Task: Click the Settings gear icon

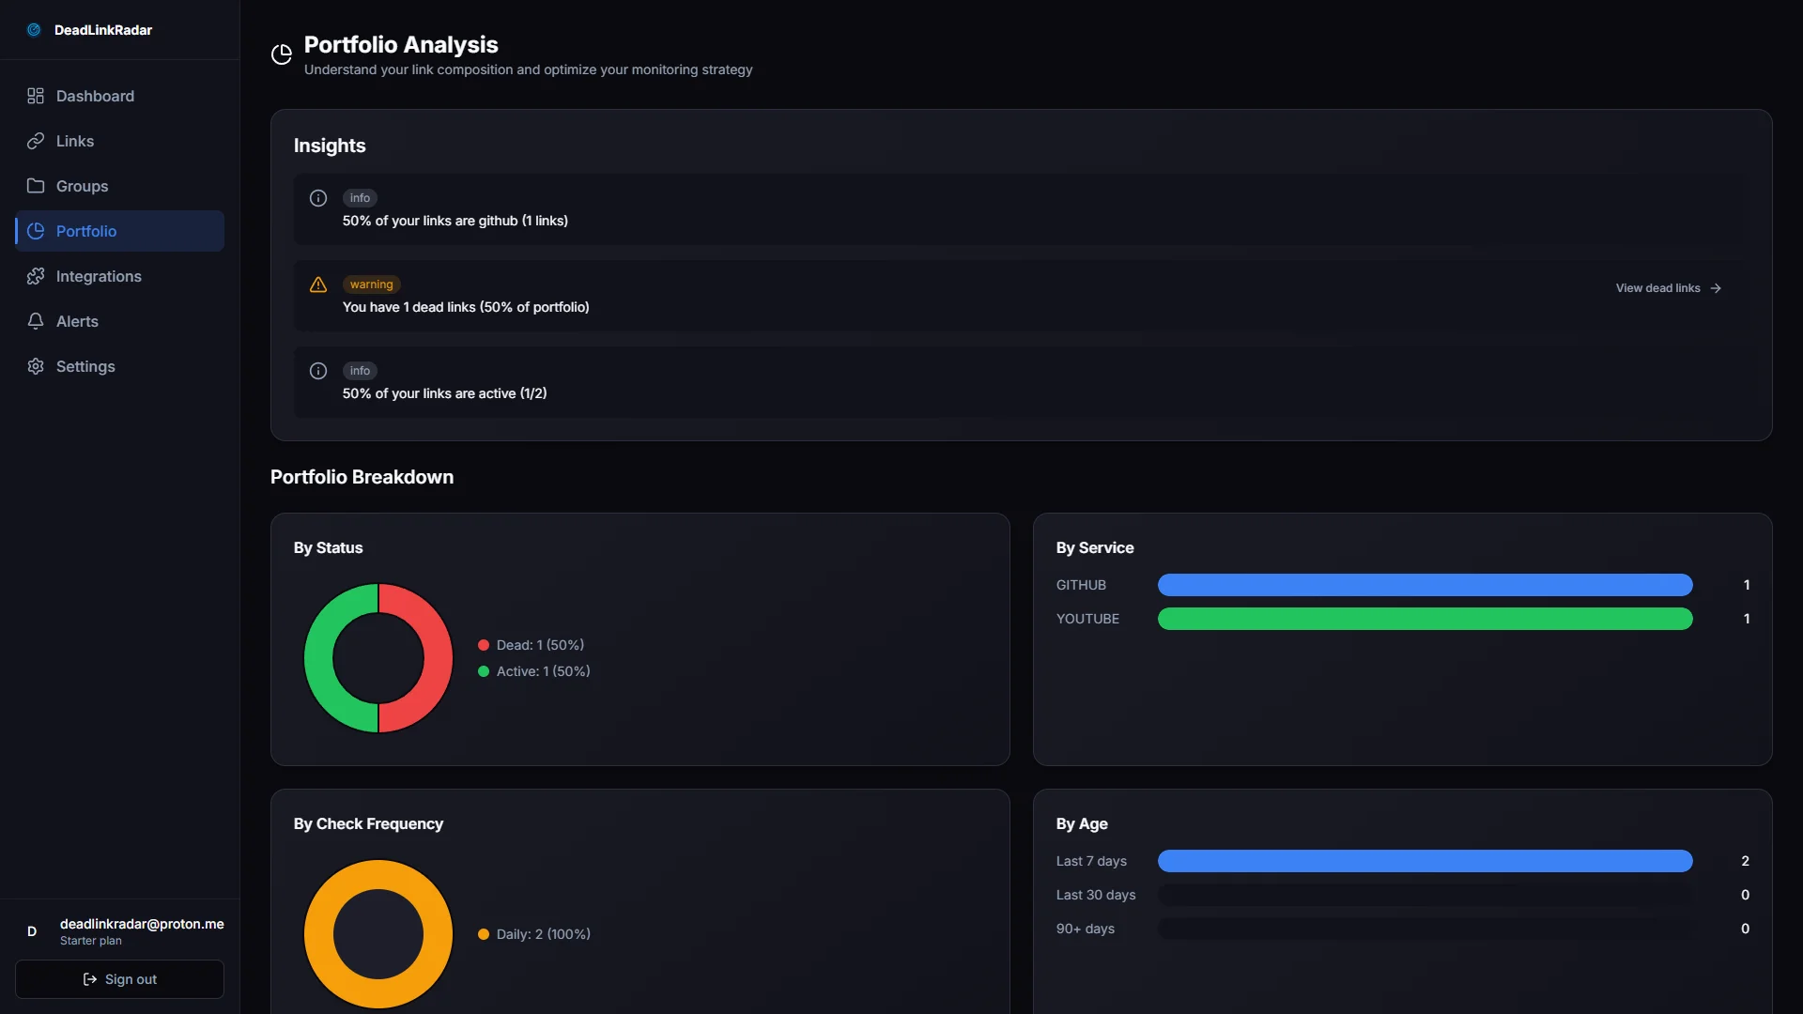Action: tap(36, 366)
